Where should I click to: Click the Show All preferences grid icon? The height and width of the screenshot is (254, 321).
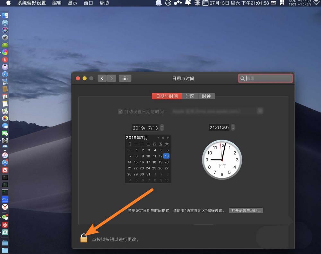point(125,78)
